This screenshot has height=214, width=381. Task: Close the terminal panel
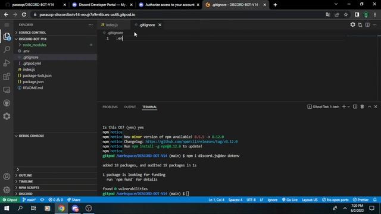point(376,107)
